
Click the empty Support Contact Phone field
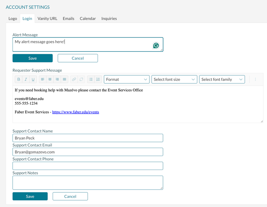click(x=88, y=166)
